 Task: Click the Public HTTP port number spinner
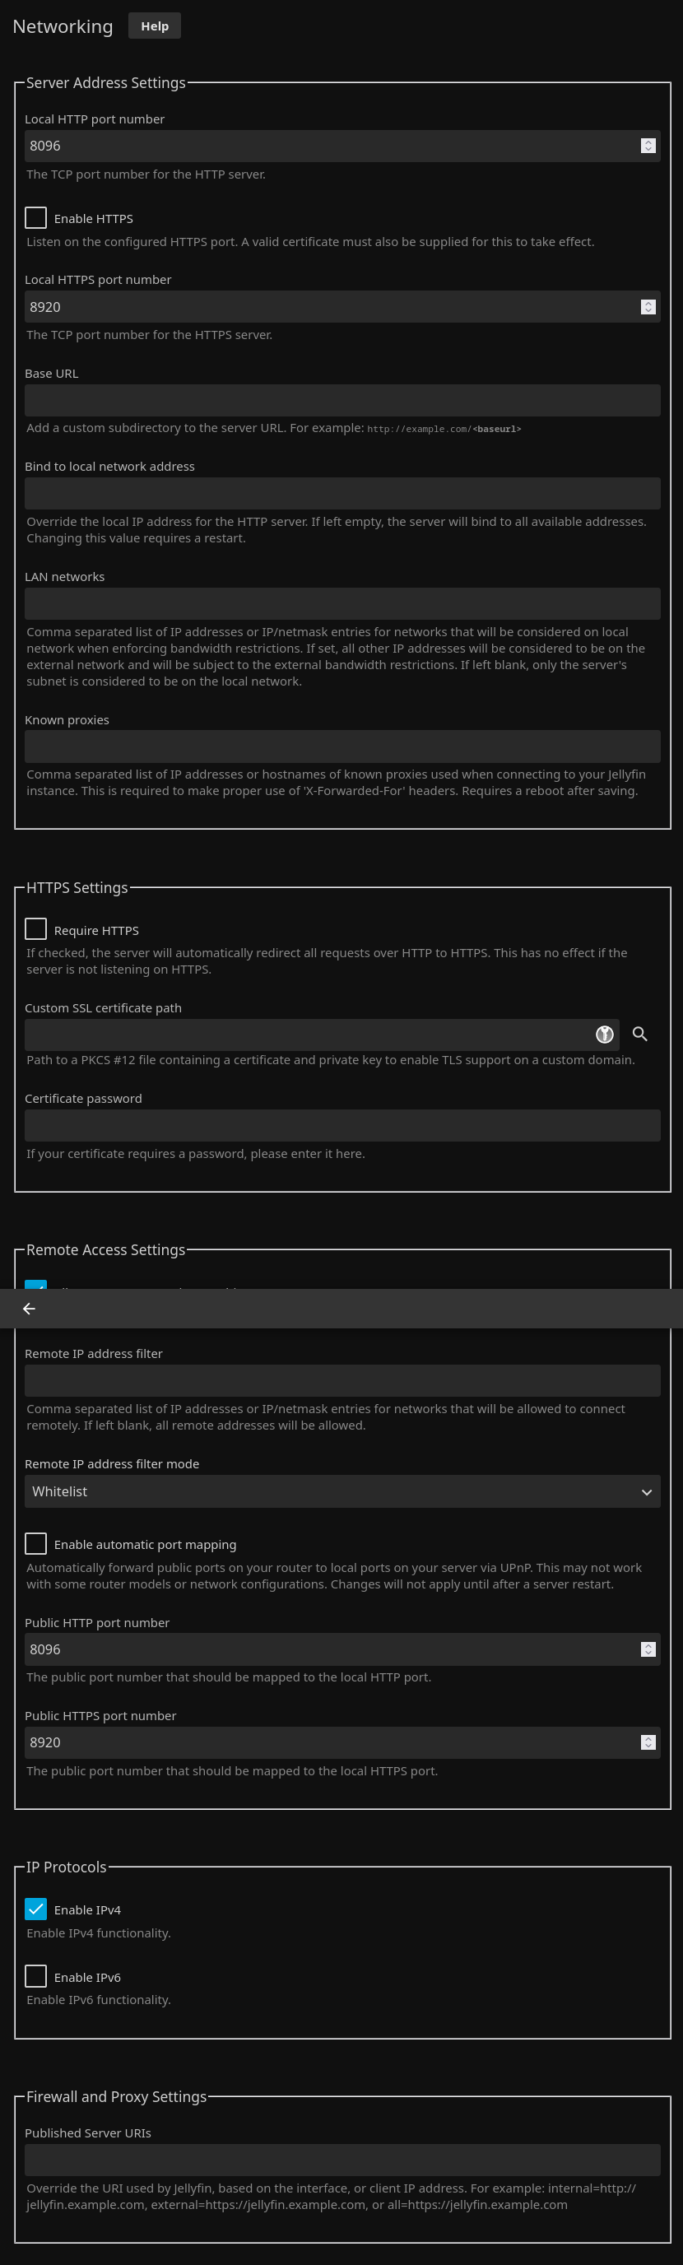pyautogui.click(x=648, y=1649)
